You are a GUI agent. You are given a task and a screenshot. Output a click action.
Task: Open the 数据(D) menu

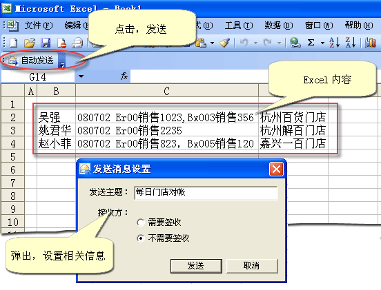(x=278, y=25)
